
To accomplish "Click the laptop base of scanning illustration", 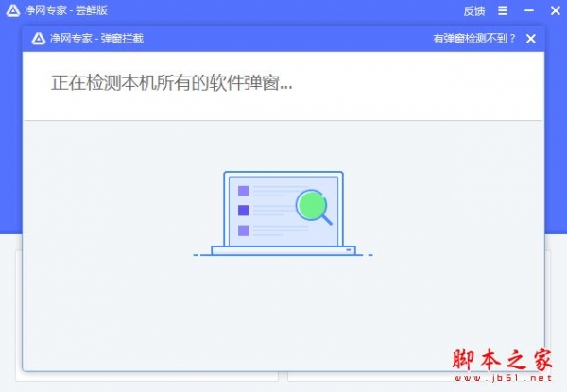I will [283, 250].
